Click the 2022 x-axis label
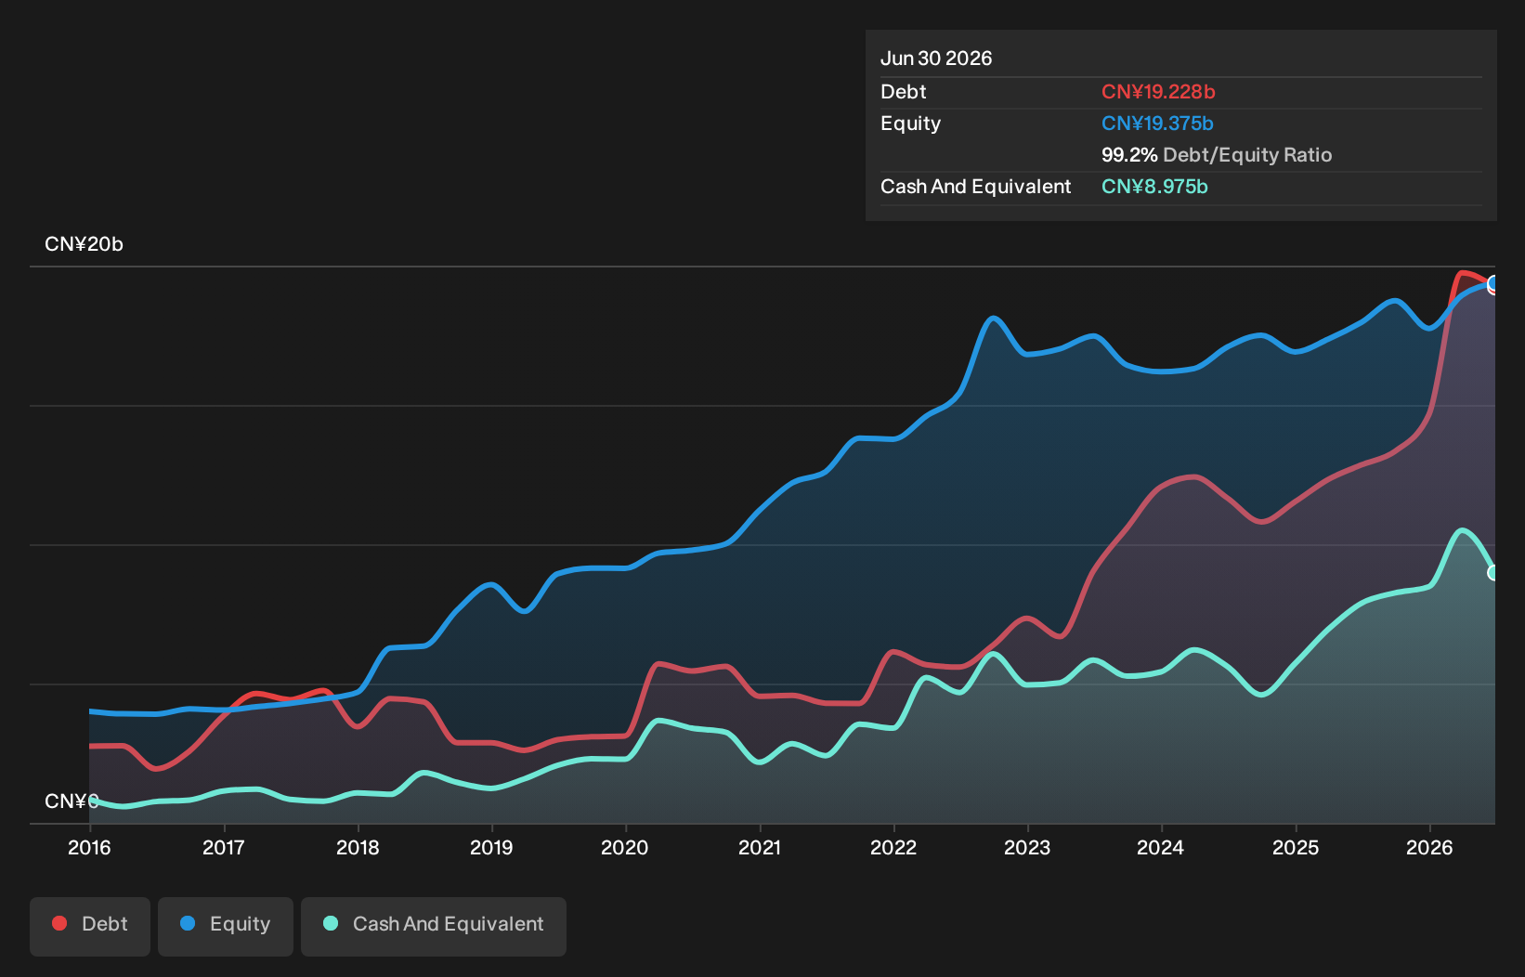1525x977 pixels. point(893,847)
